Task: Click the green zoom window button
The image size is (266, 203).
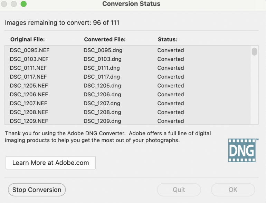Action: 23,4
